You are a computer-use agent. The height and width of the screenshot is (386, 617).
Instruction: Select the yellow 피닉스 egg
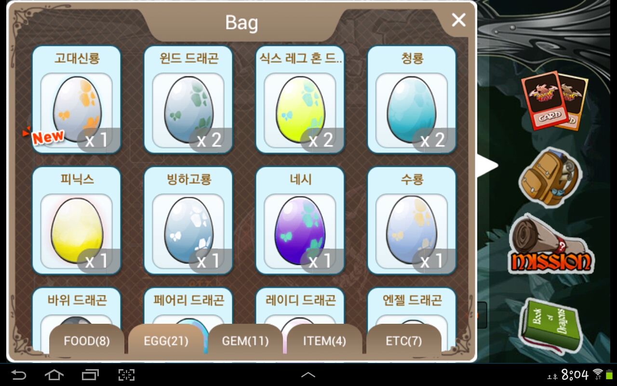(77, 221)
